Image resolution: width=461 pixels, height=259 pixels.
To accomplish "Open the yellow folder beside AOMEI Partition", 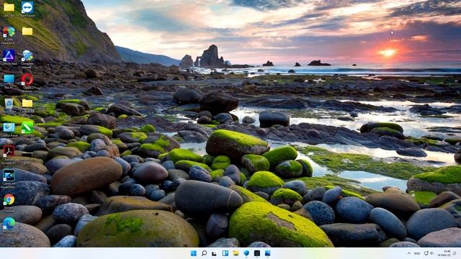I will pyautogui.click(x=27, y=31).
